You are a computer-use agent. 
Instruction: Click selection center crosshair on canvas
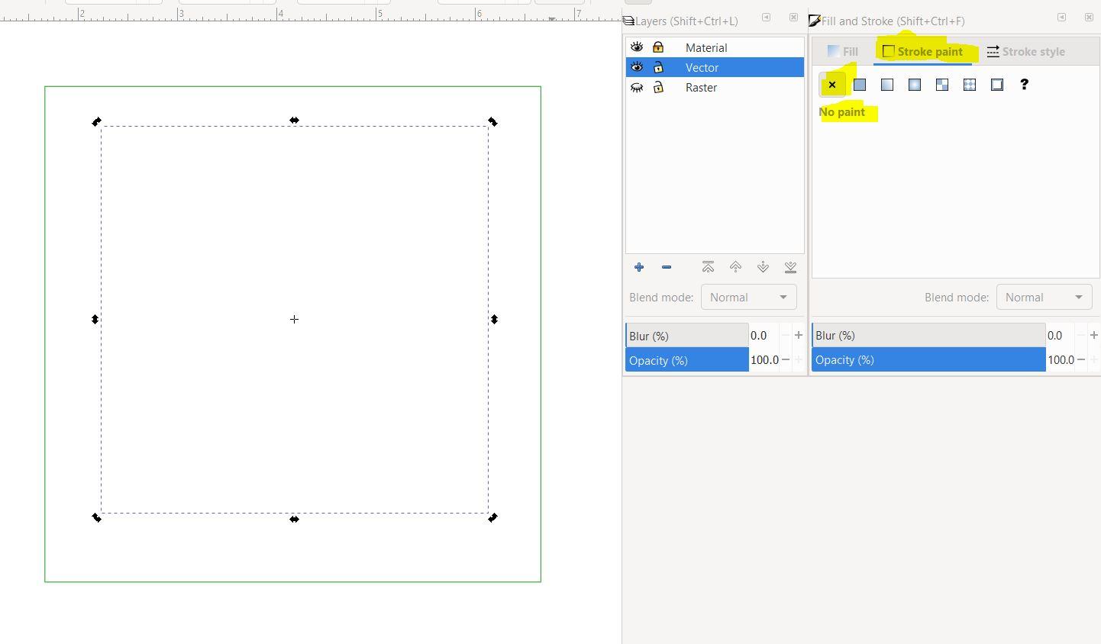(x=294, y=319)
